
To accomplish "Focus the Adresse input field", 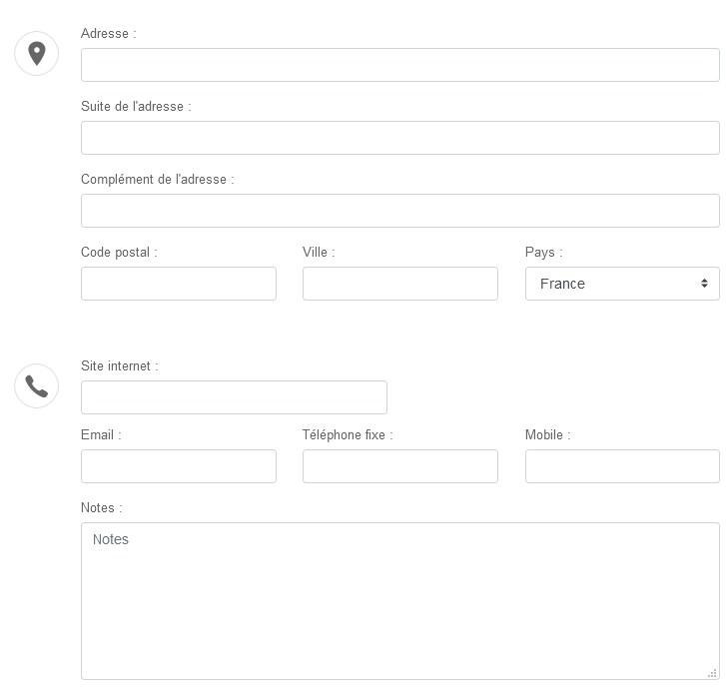I will click(x=400, y=65).
